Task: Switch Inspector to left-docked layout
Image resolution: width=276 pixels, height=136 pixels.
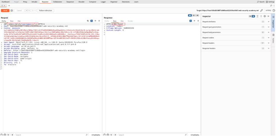Action: 250,16
